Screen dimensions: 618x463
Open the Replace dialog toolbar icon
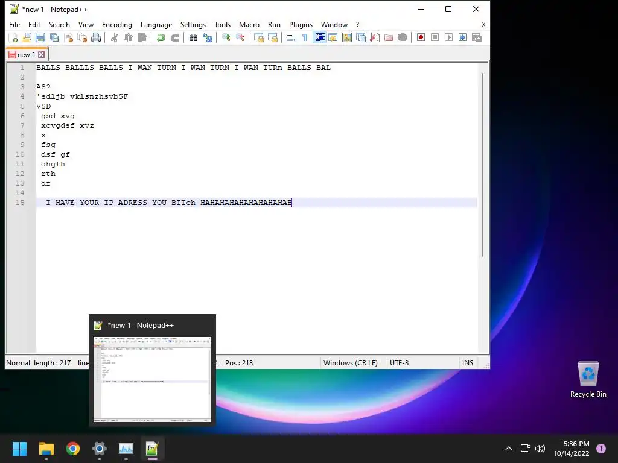[x=208, y=38]
